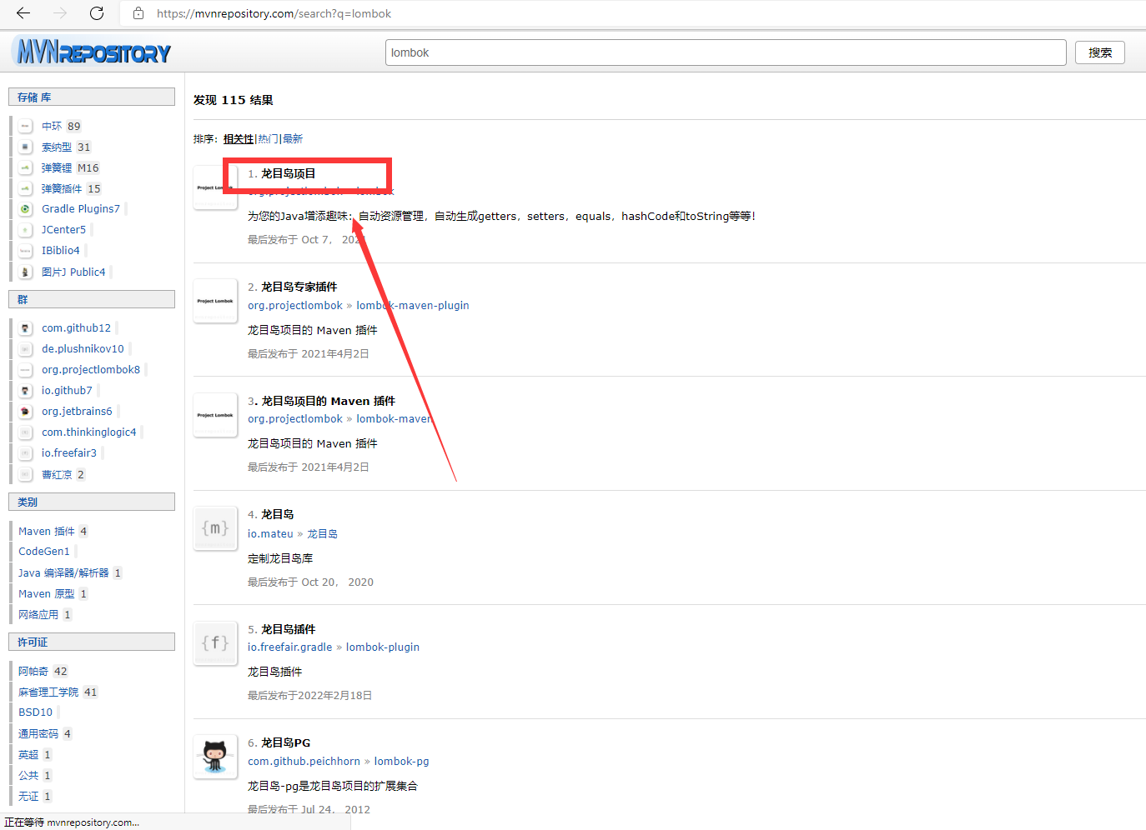Screen dimensions: 1146x830
Task: Click the com.github group icon
Action: pos(26,328)
